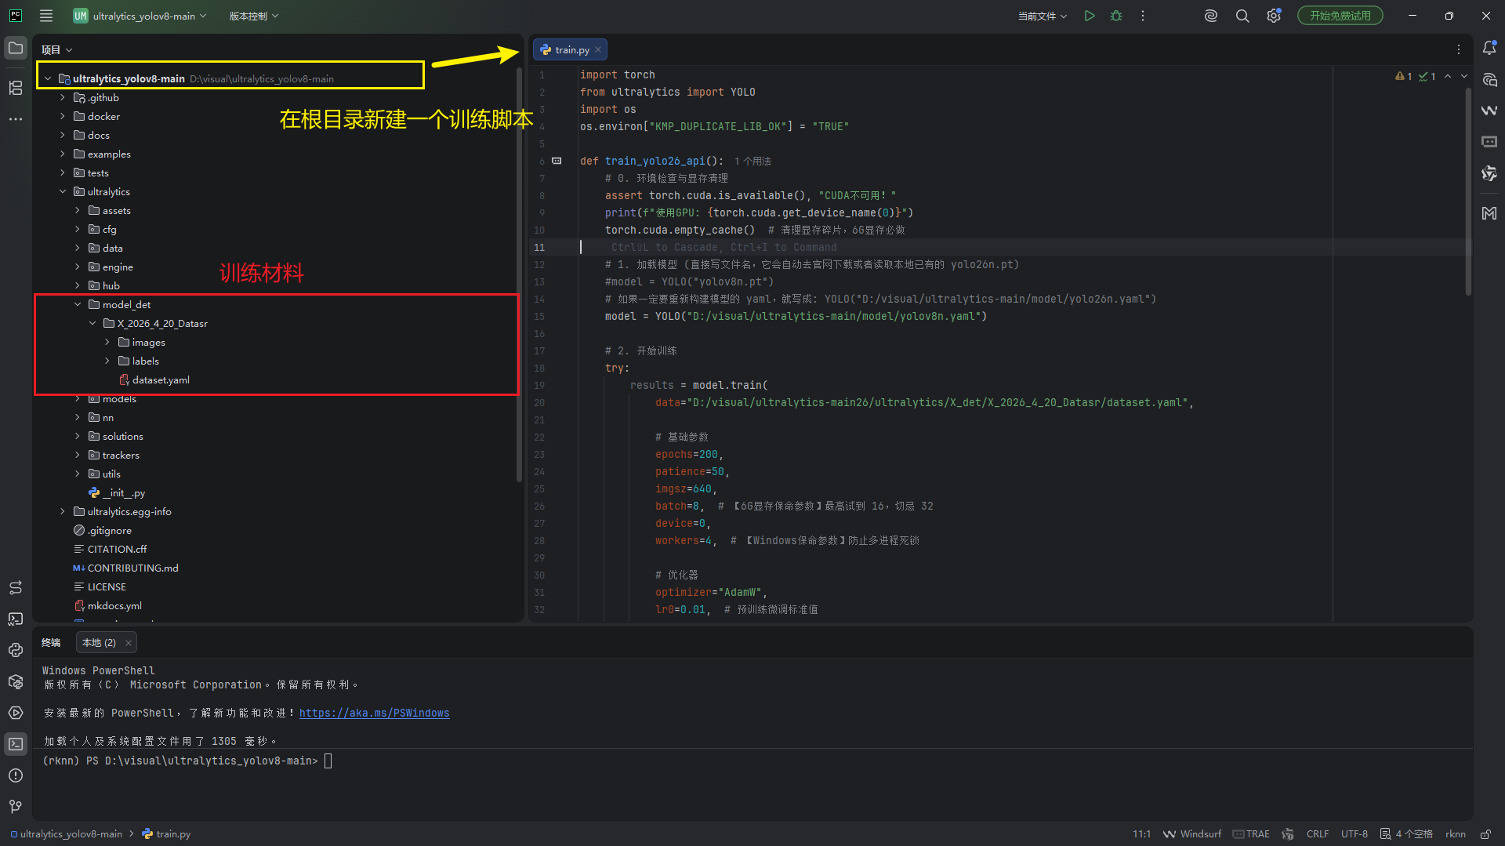1505x846 pixels.
Task: Expand the images folder
Action: 107,342
